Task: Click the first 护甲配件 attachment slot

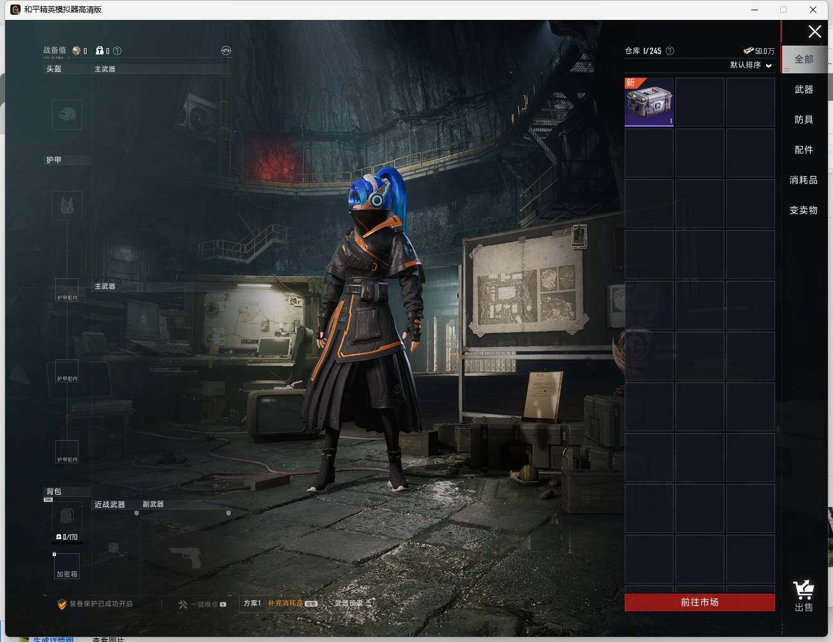Action: (67, 290)
